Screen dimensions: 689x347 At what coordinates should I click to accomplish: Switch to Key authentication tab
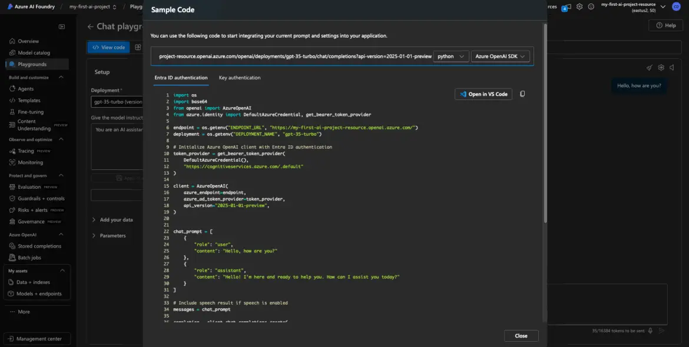(239, 78)
